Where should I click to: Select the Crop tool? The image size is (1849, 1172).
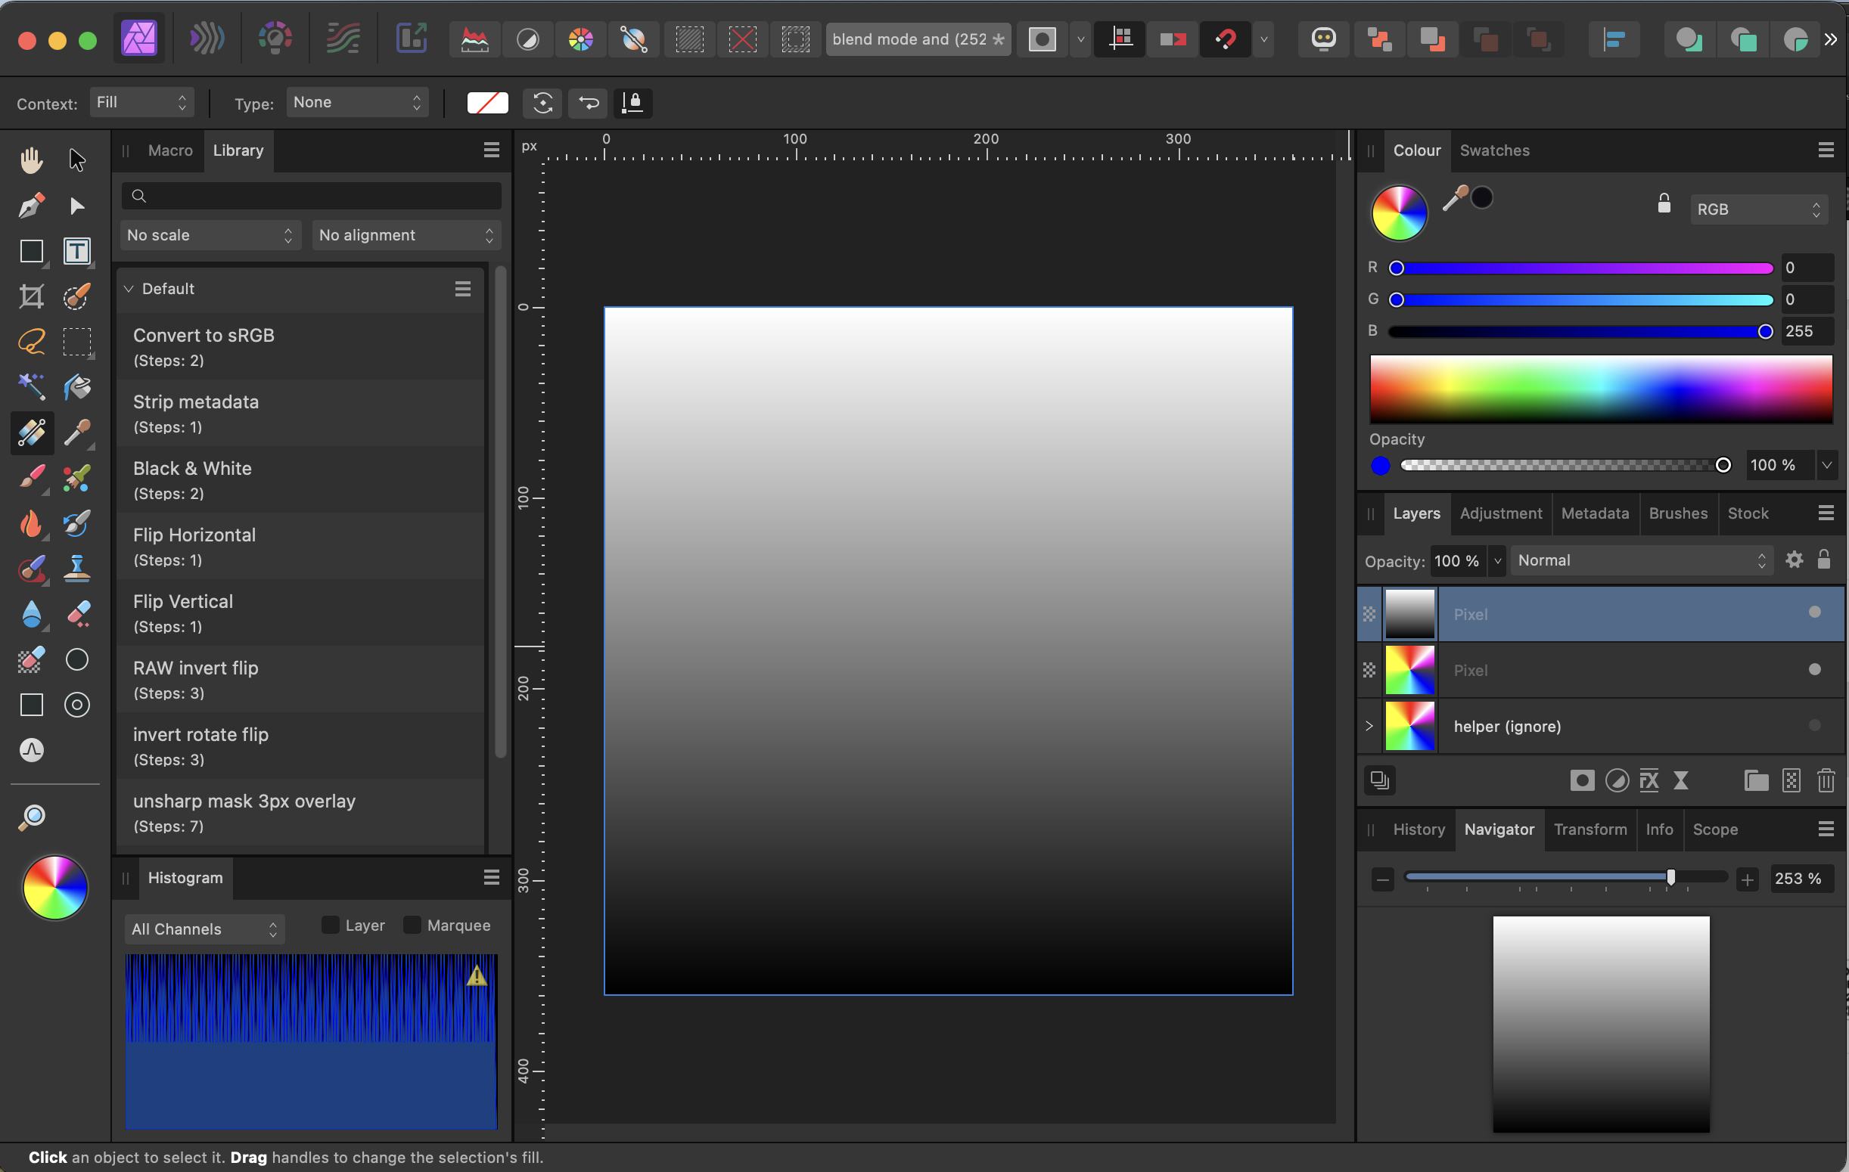pyautogui.click(x=32, y=296)
